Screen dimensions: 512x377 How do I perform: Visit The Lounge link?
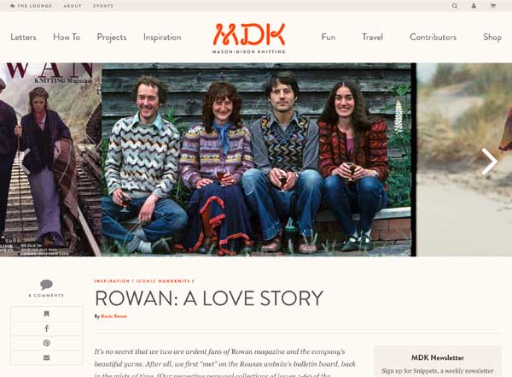(x=31, y=6)
